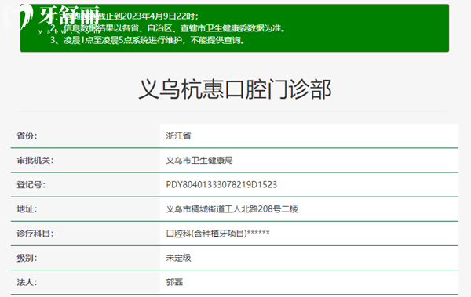Screen dimensions: 471x297
Task: Select the value 未定级
Action: point(178,258)
